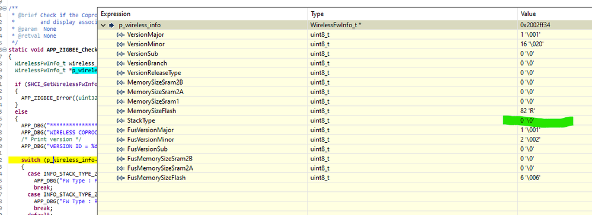
Task: Select the MemorySizeSram1 row
Action: [345, 101]
